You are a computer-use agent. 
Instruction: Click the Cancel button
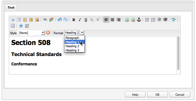(x=180, y=95)
